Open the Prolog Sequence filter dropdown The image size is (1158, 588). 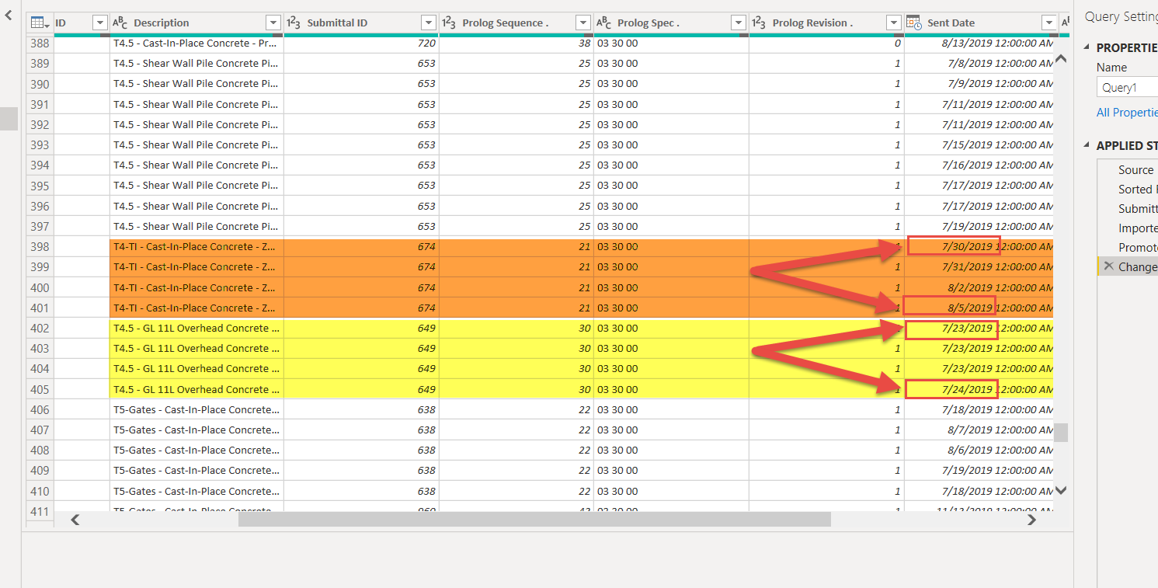click(x=583, y=23)
